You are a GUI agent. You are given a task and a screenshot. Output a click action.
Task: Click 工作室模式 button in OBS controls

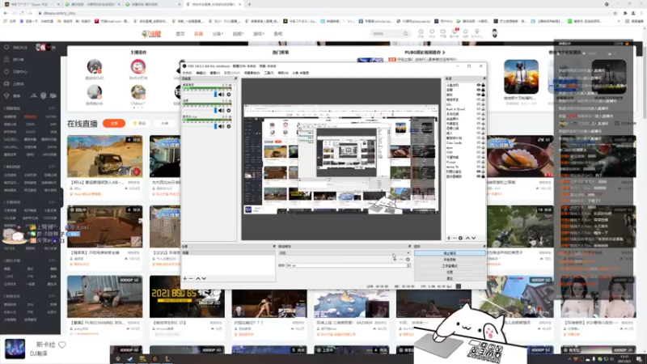coord(450,266)
